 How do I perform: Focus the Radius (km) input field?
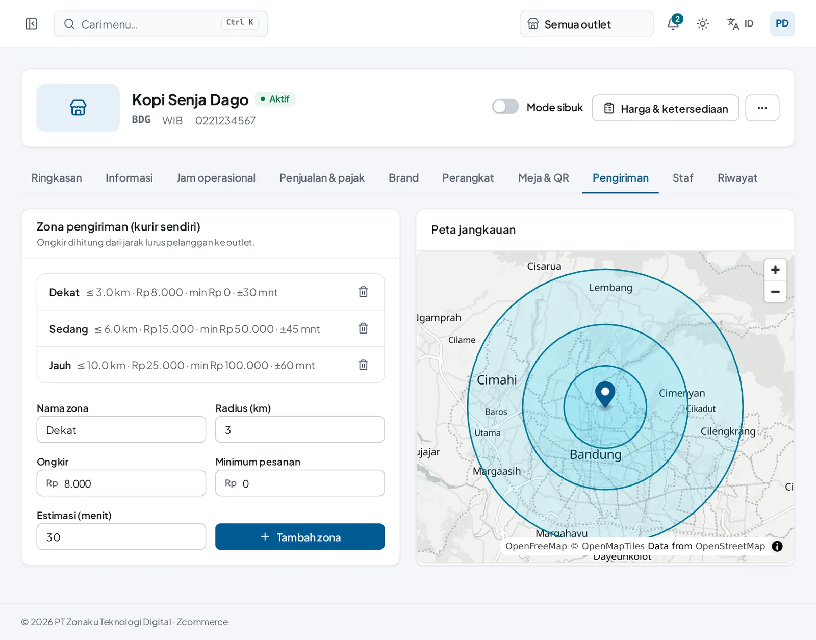(300, 429)
